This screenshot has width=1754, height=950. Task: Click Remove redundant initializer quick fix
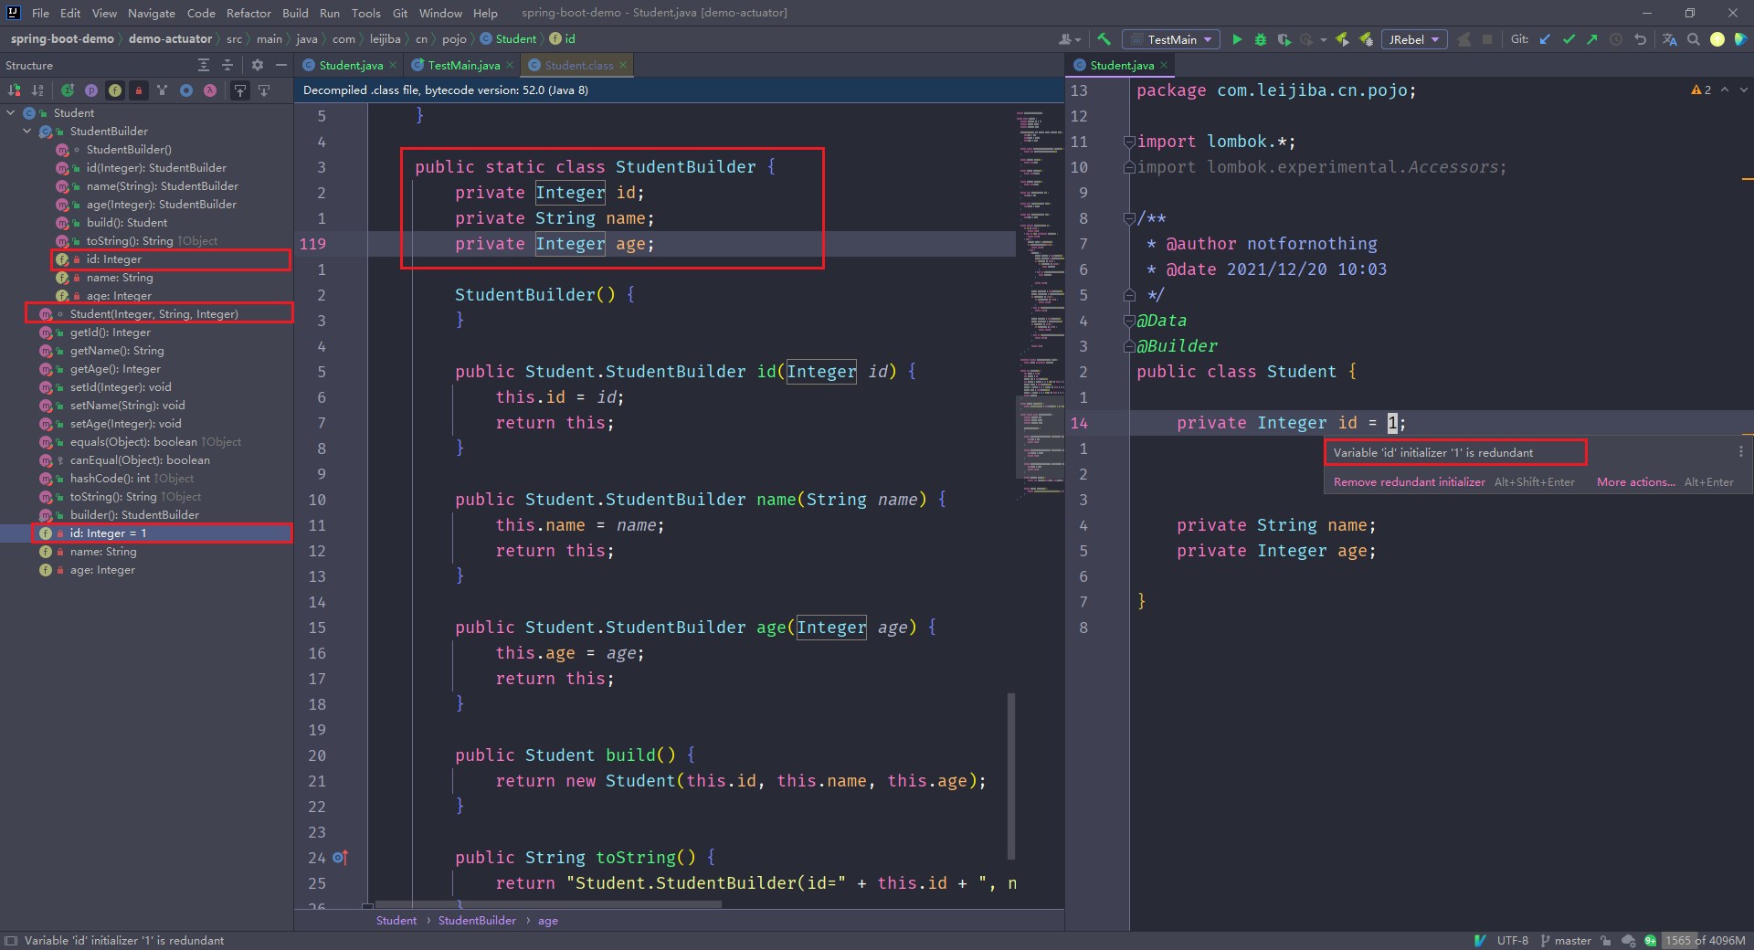(x=1409, y=482)
